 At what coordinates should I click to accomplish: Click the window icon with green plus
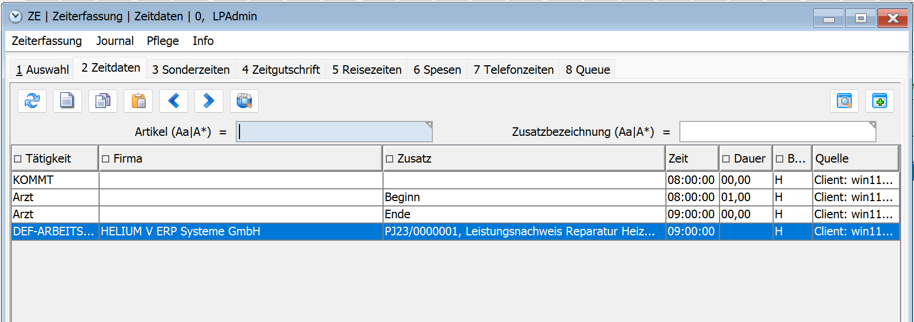pyautogui.click(x=880, y=101)
